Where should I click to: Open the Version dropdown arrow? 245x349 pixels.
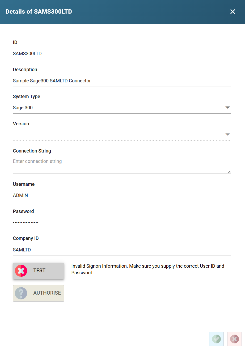point(227,134)
